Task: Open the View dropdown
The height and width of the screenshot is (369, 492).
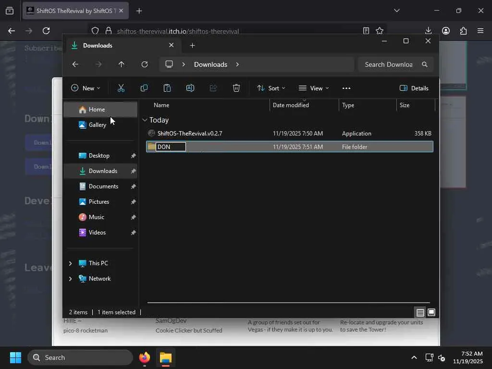Action: [314, 88]
